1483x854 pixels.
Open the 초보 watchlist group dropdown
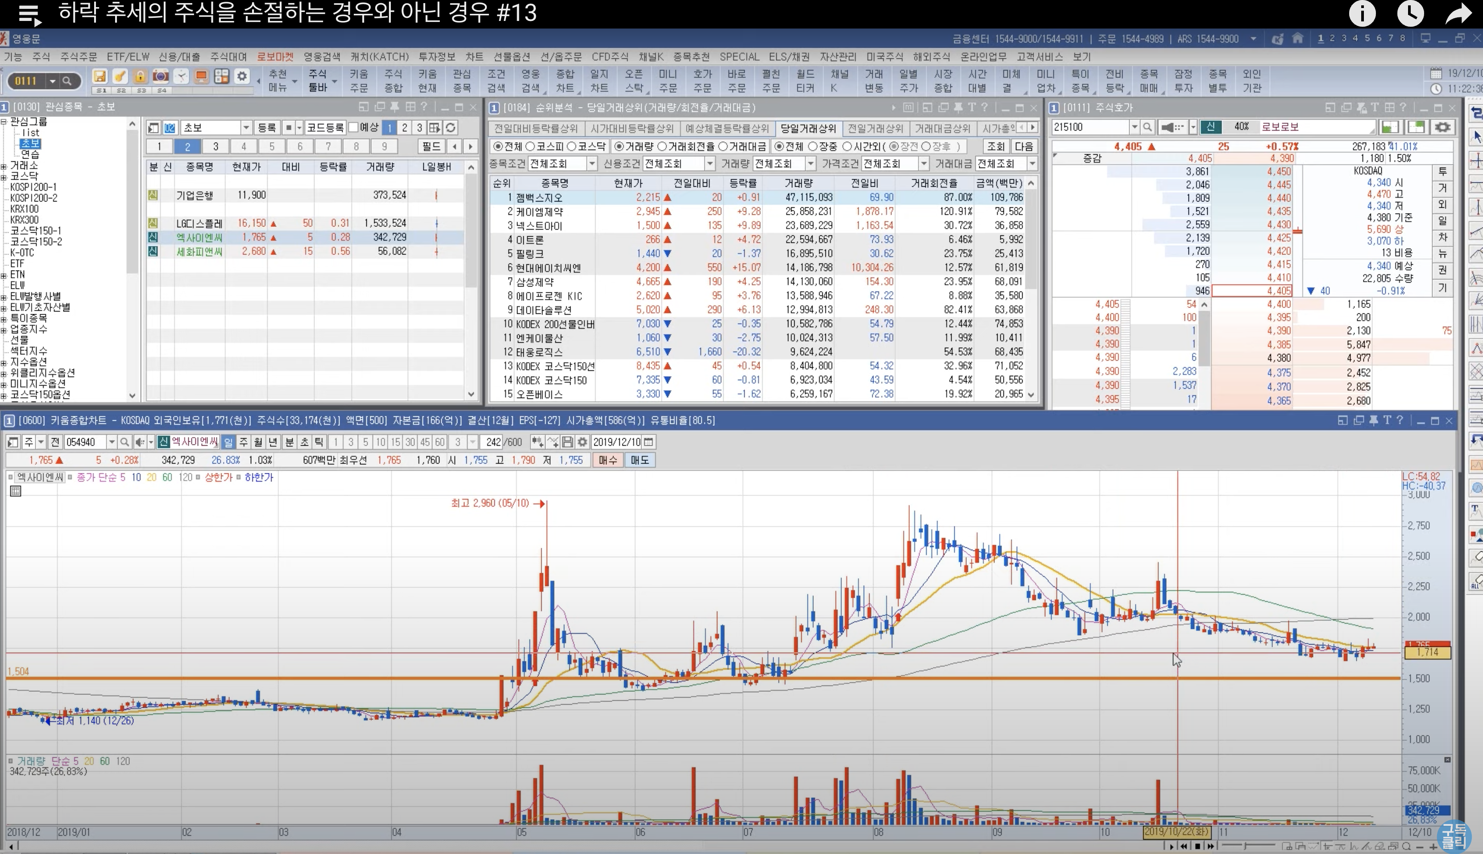[x=246, y=128]
